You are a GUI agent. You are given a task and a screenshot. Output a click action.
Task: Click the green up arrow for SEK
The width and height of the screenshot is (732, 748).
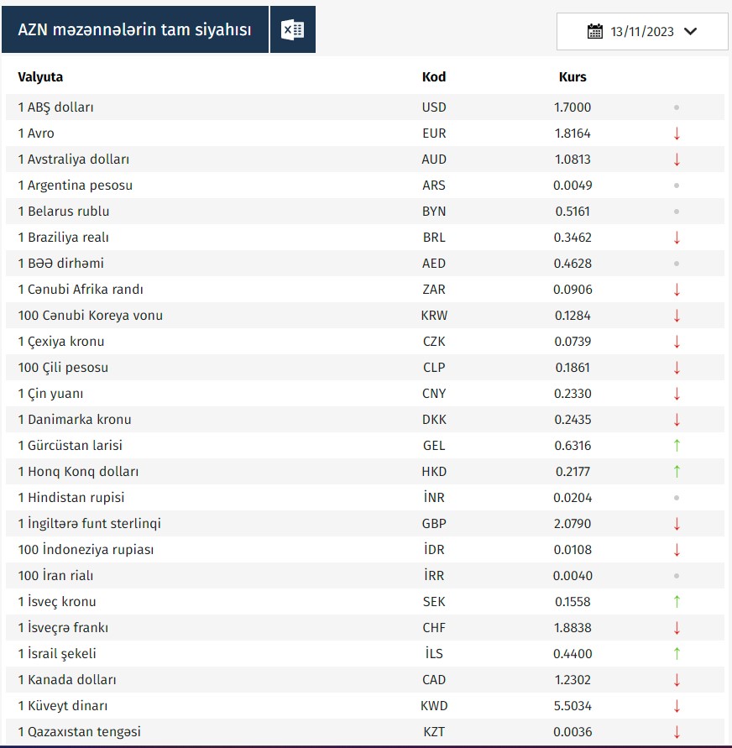[677, 602]
